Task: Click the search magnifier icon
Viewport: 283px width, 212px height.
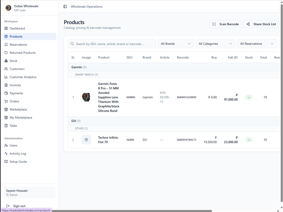Action: [x=72, y=44]
